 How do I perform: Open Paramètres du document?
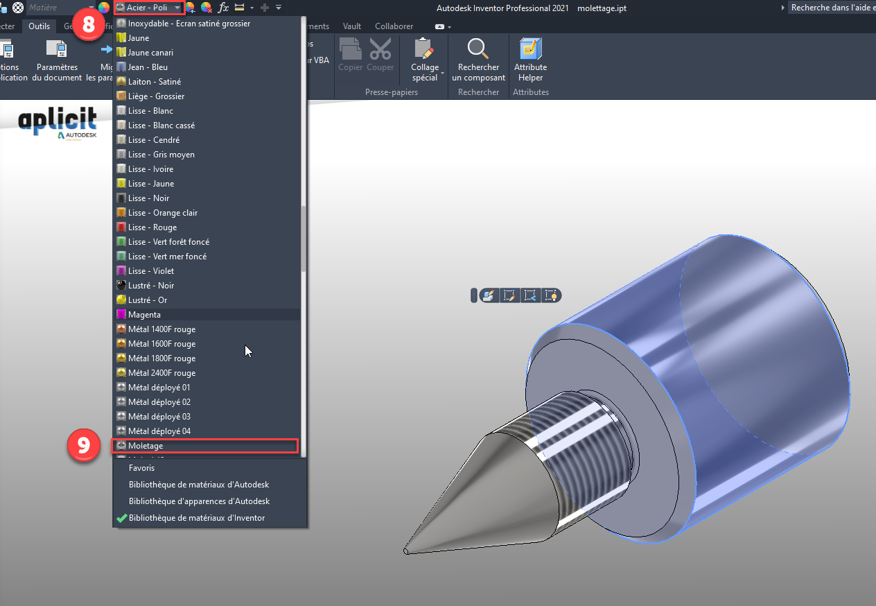coord(57,60)
